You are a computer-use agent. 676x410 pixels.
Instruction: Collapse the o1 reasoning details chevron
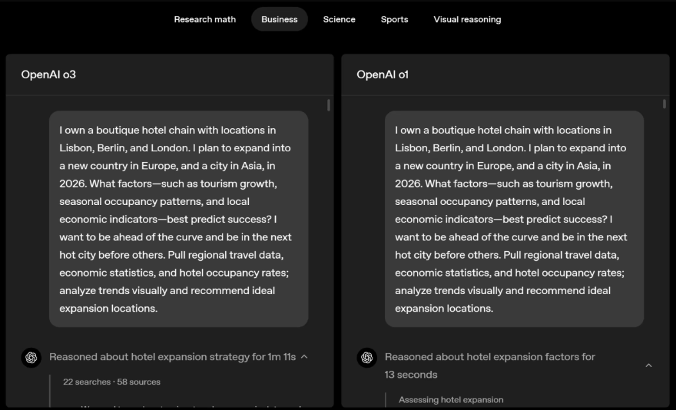coord(648,365)
